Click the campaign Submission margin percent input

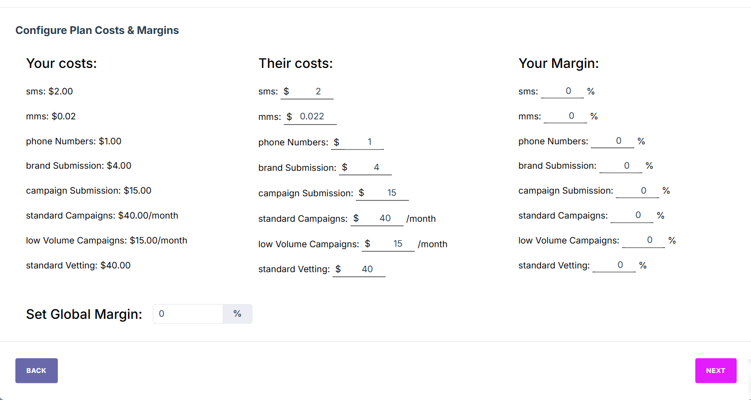pos(638,191)
